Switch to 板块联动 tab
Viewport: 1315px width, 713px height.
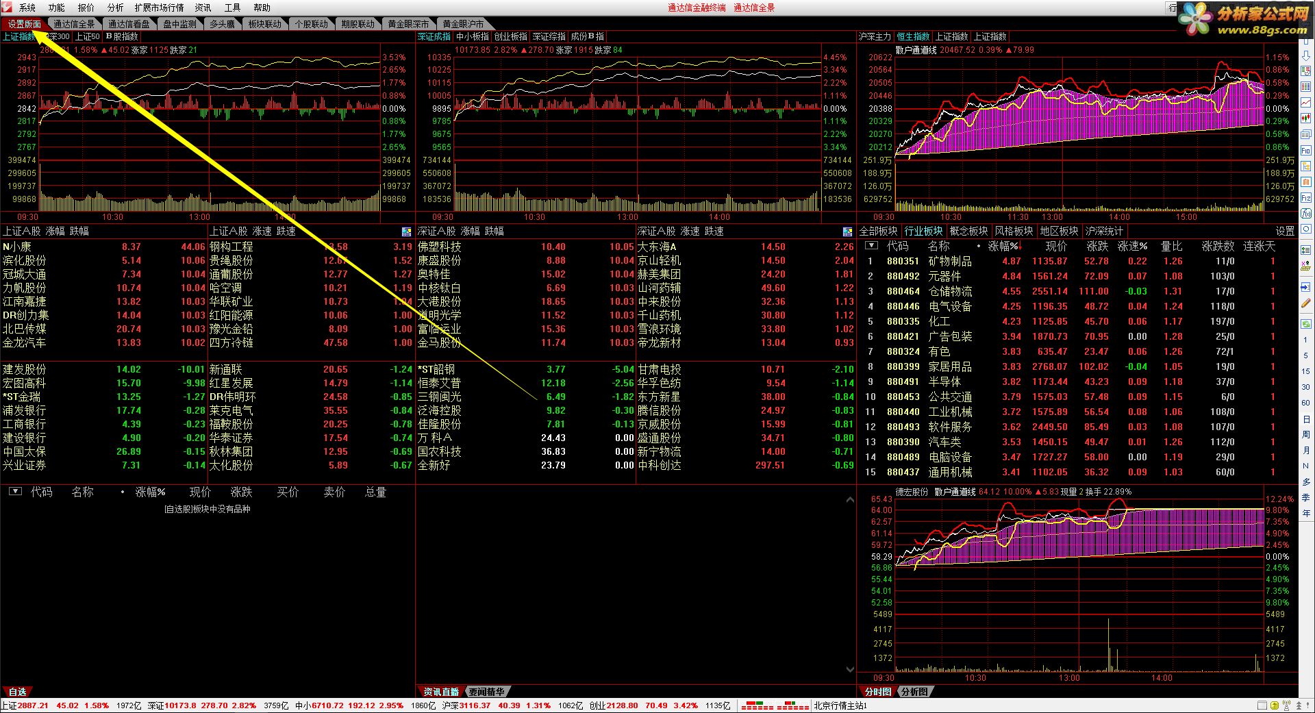(264, 24)
